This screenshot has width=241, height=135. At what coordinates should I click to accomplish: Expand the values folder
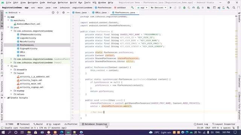click(11, 94)
